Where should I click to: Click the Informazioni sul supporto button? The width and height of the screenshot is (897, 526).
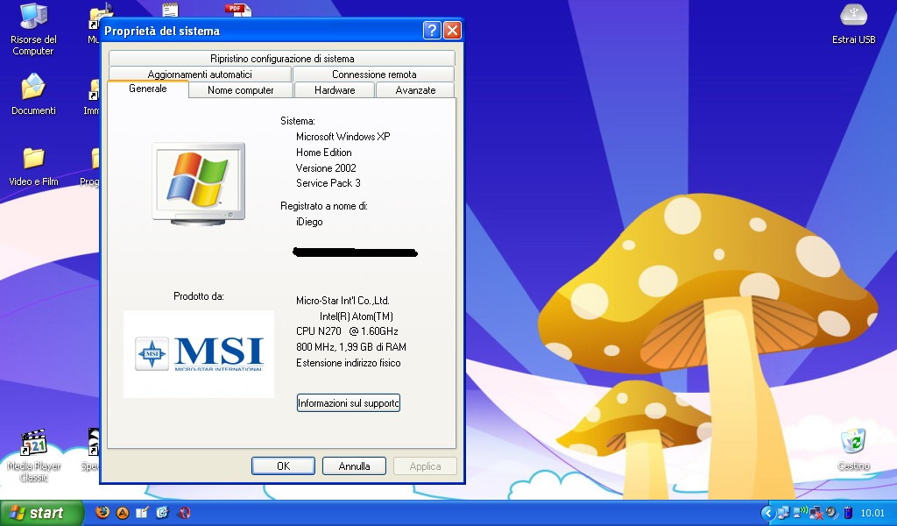349,403
